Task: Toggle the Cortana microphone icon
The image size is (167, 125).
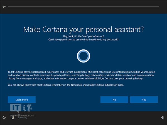Action: coord(13,117)
